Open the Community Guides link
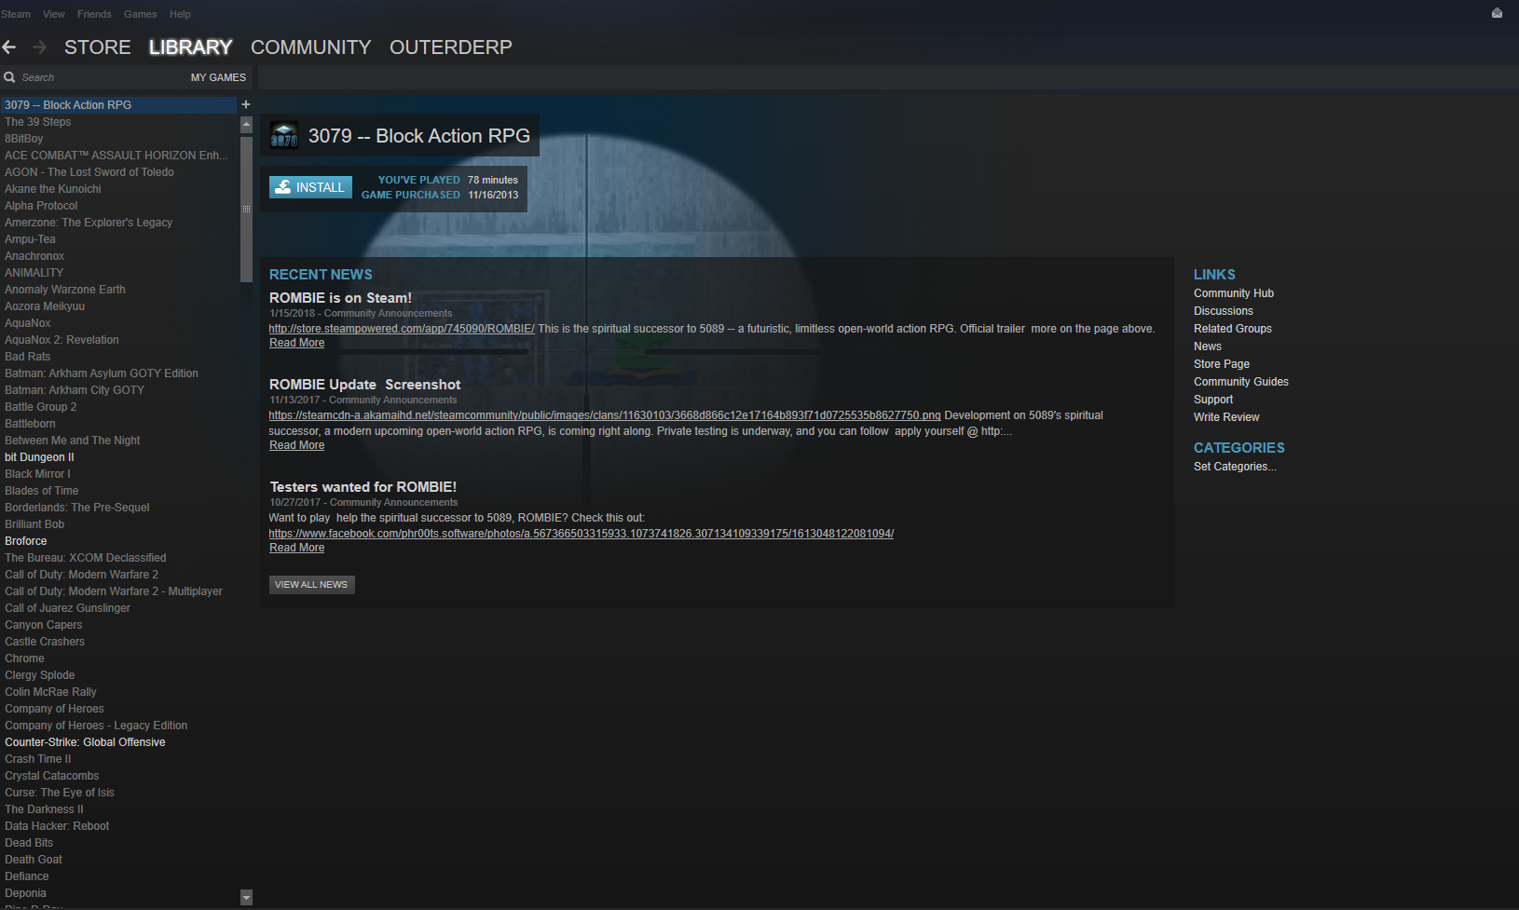1519x910 pixels. click(x=1241, y=382)
